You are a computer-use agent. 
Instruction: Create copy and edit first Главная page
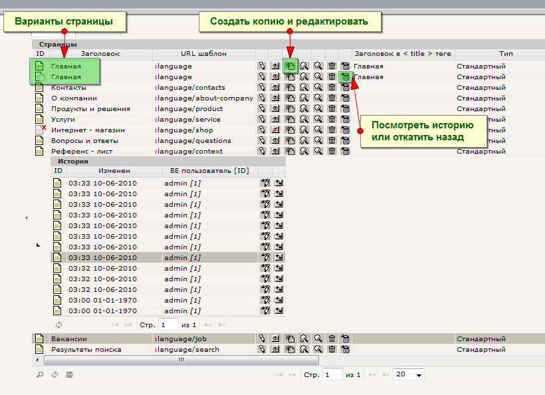[290, 66]
